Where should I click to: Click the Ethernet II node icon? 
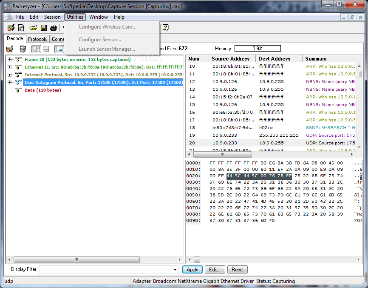[x=19, y=67]
